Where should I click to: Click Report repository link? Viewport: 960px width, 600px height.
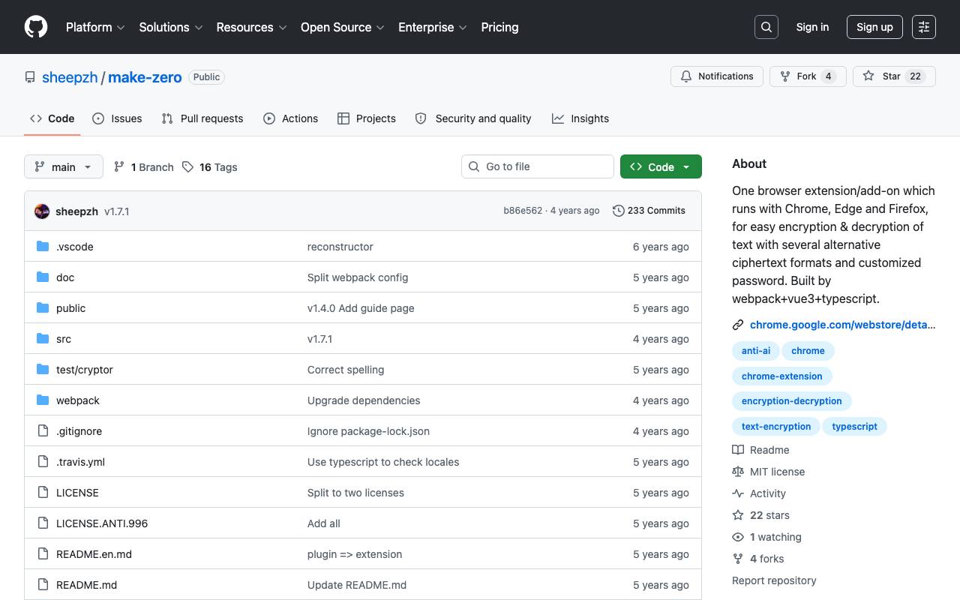[x=774, y=580]
